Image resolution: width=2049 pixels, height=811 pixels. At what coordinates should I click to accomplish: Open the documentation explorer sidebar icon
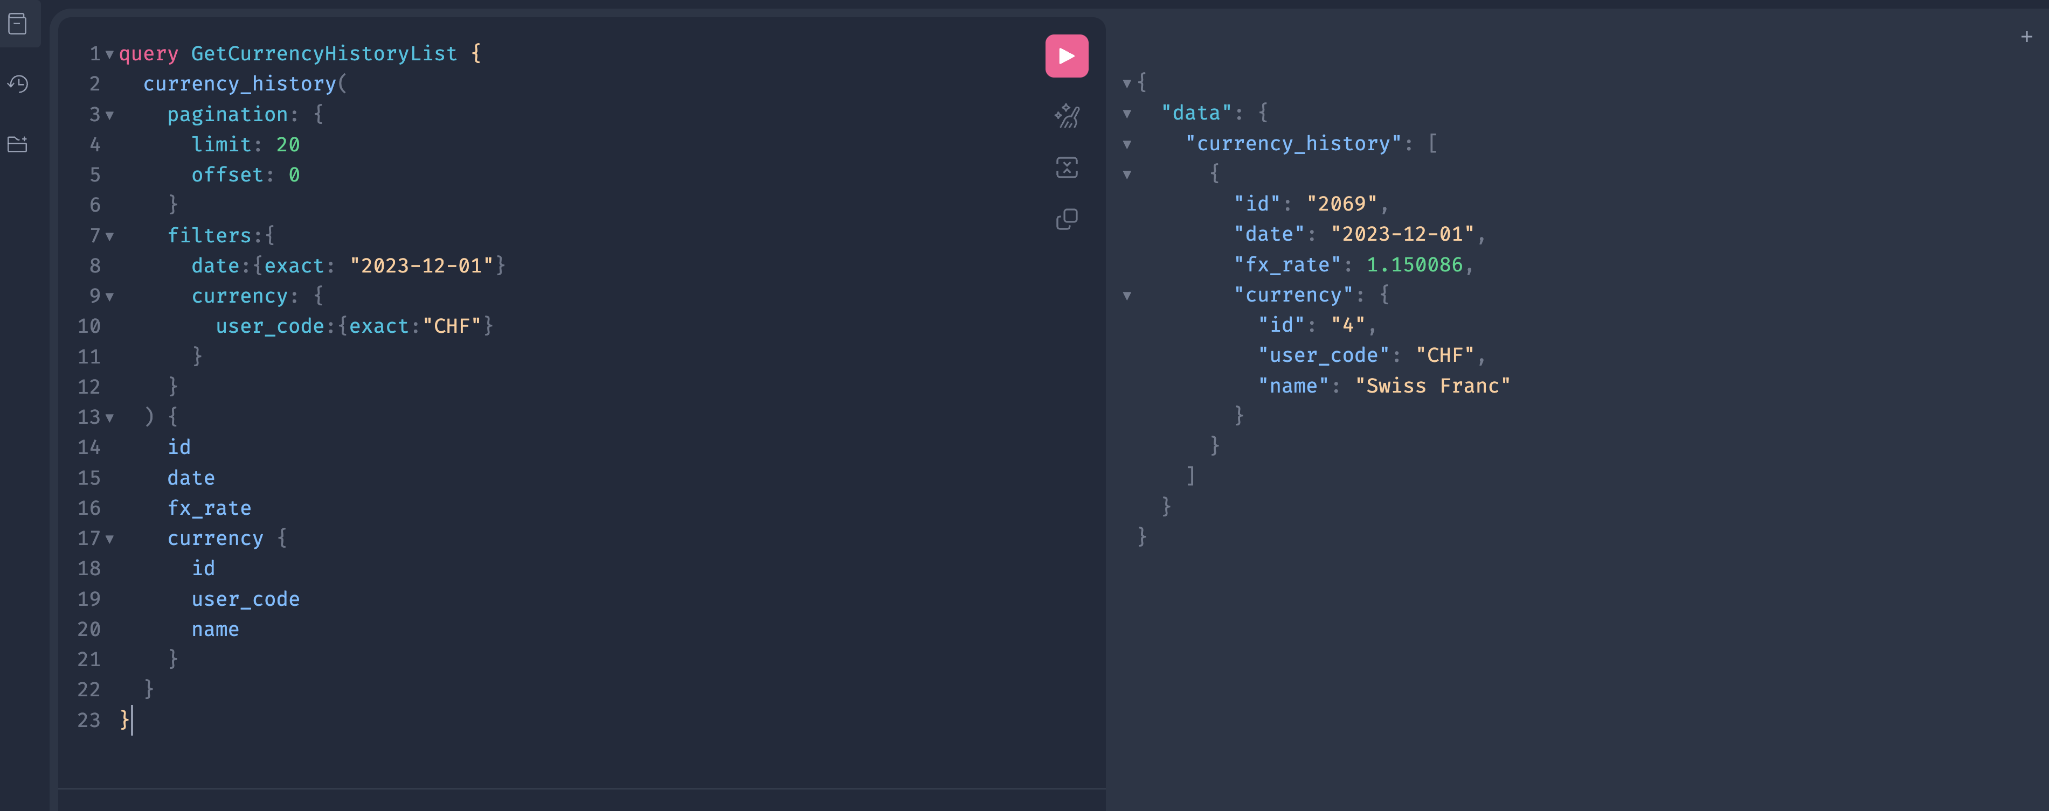click(17, 24)
